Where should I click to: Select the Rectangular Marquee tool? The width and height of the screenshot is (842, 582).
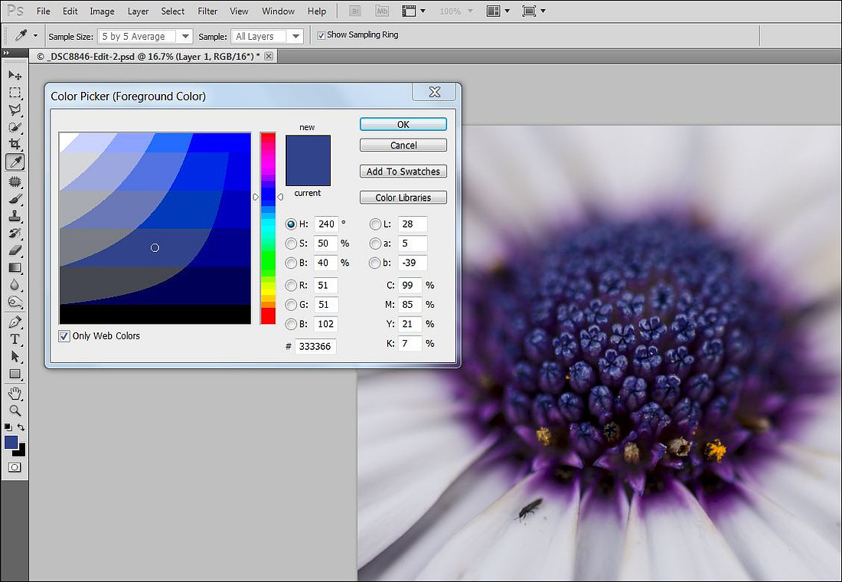15,93
